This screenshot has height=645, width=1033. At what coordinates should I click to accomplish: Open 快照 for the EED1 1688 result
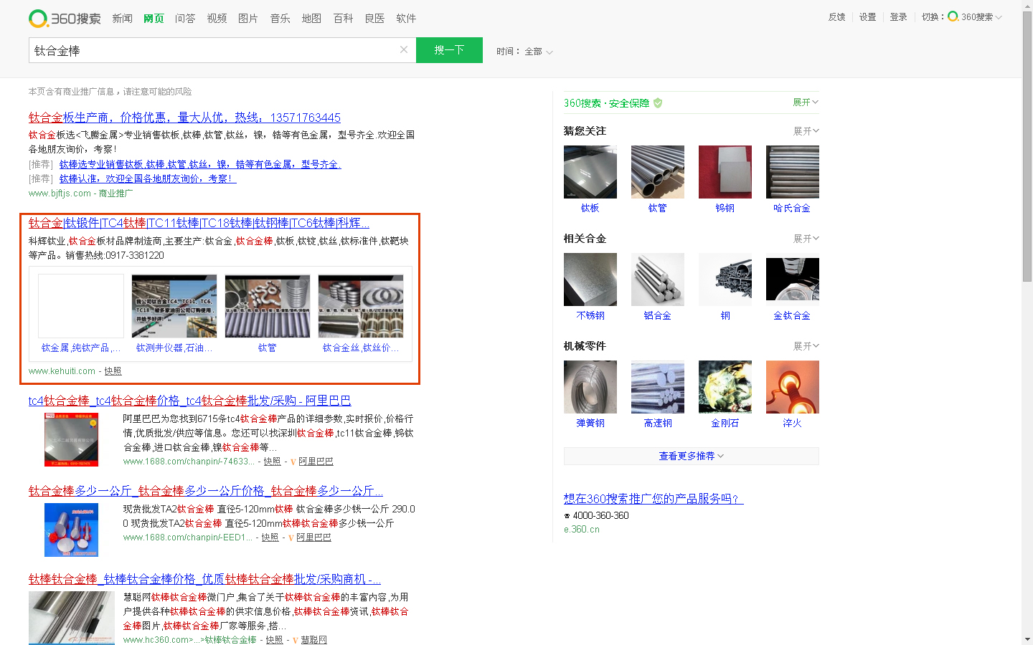pyautogui.click(x=270, y=537)
